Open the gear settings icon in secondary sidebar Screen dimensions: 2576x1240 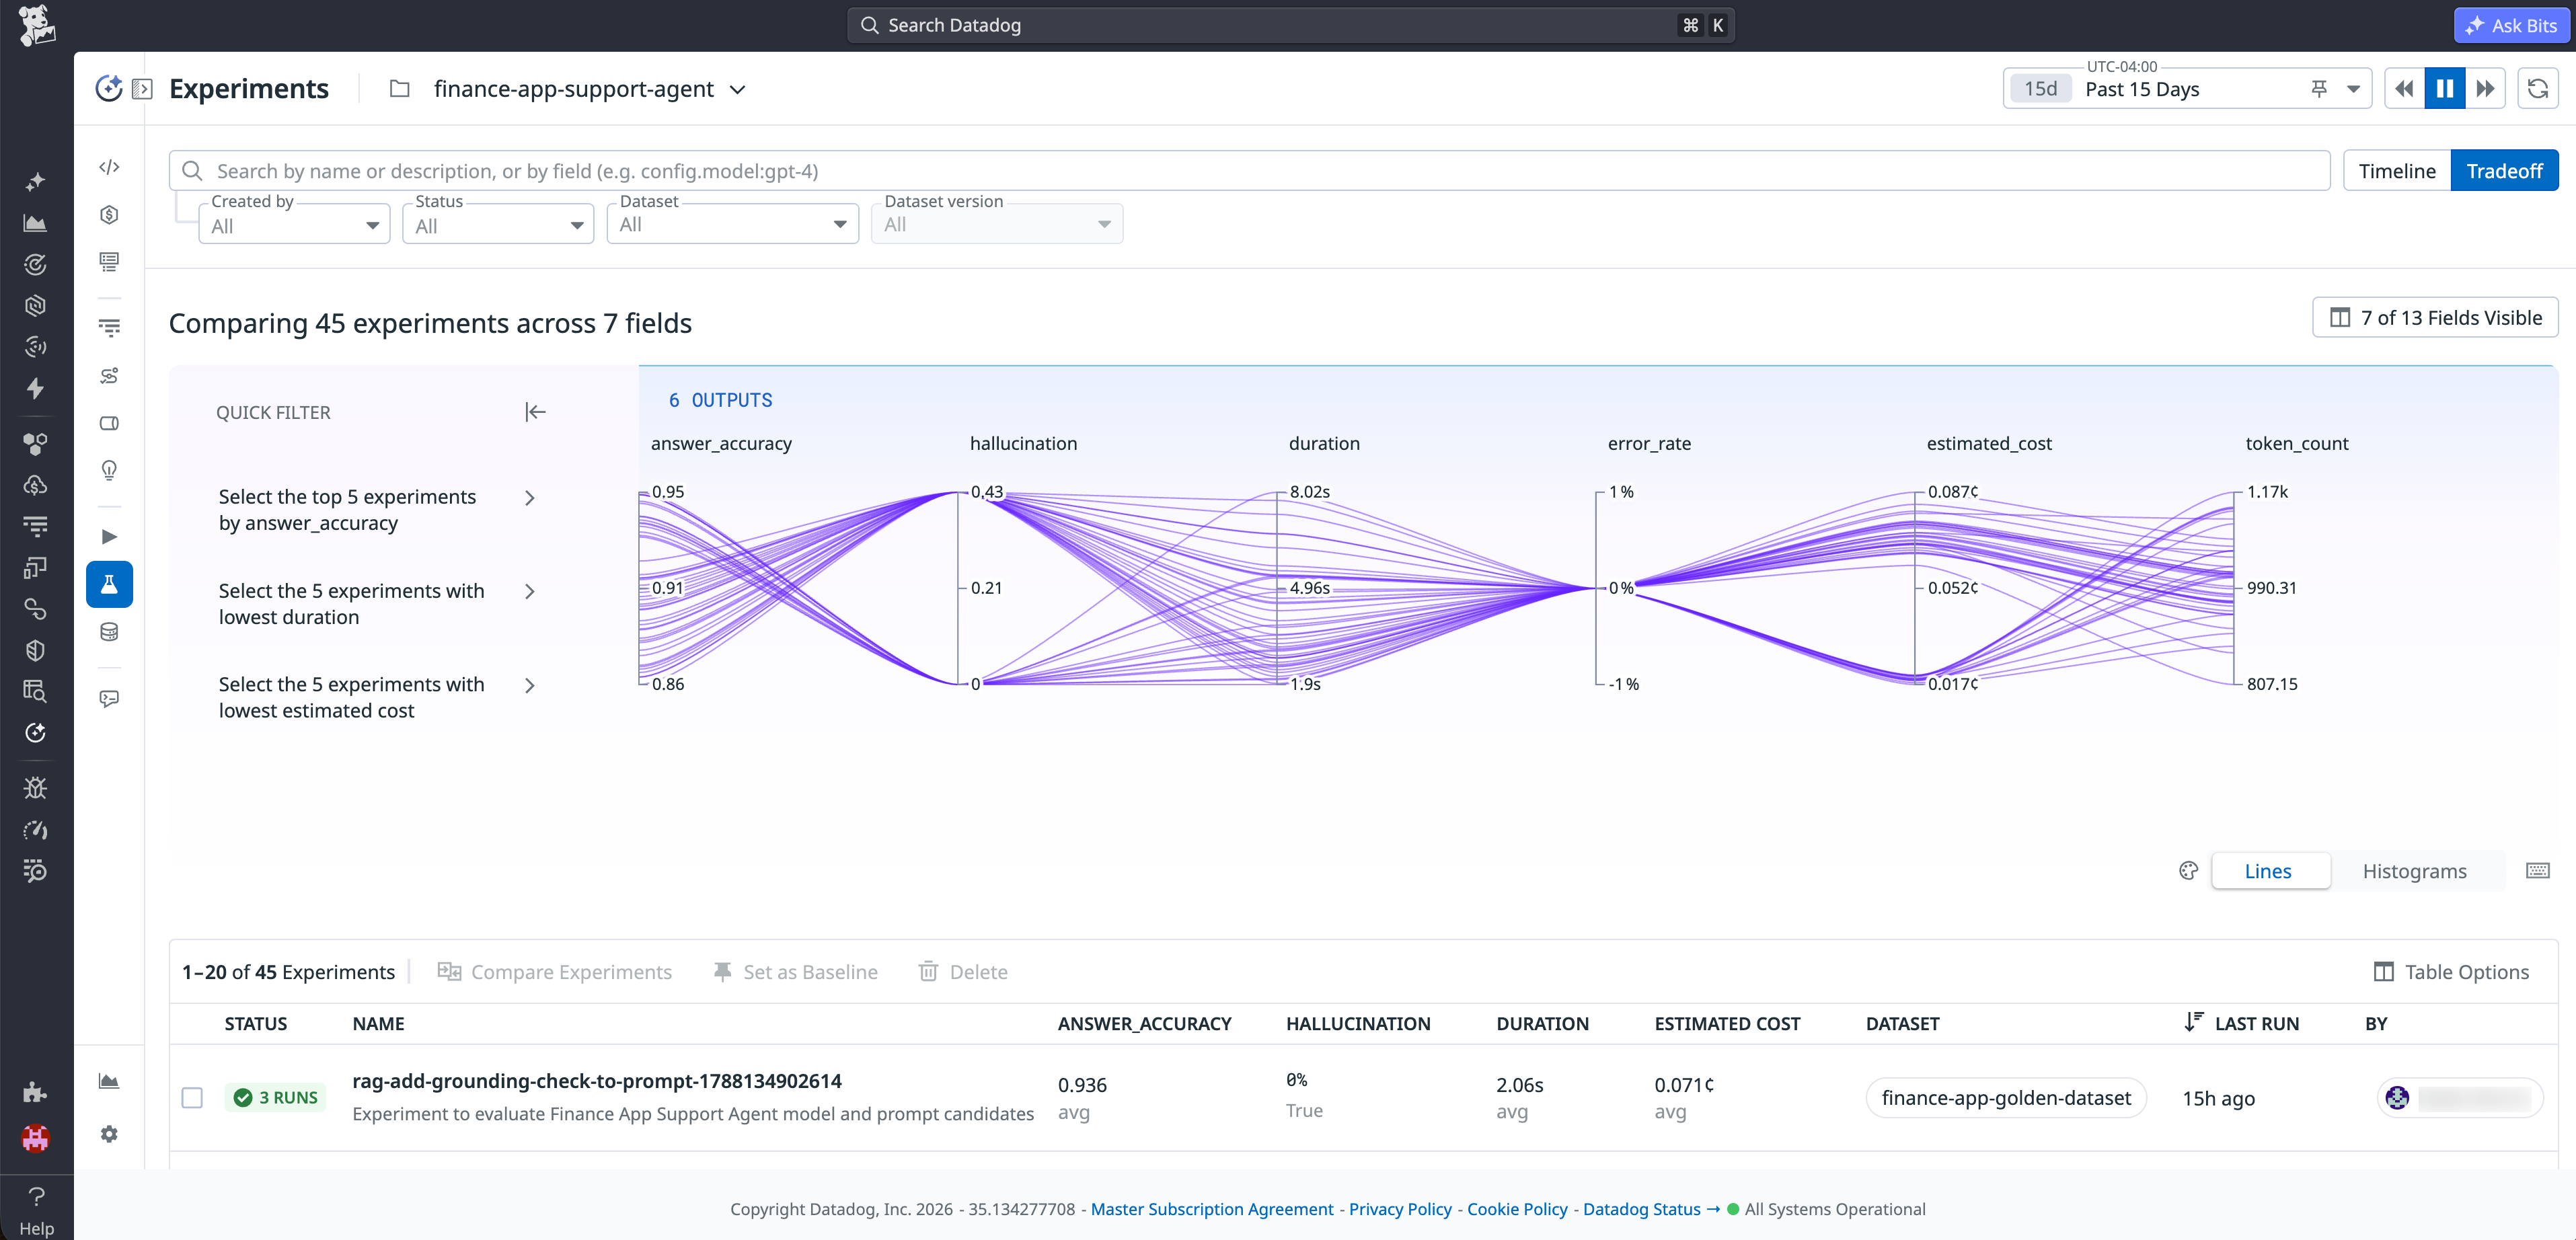[110, 1134]
